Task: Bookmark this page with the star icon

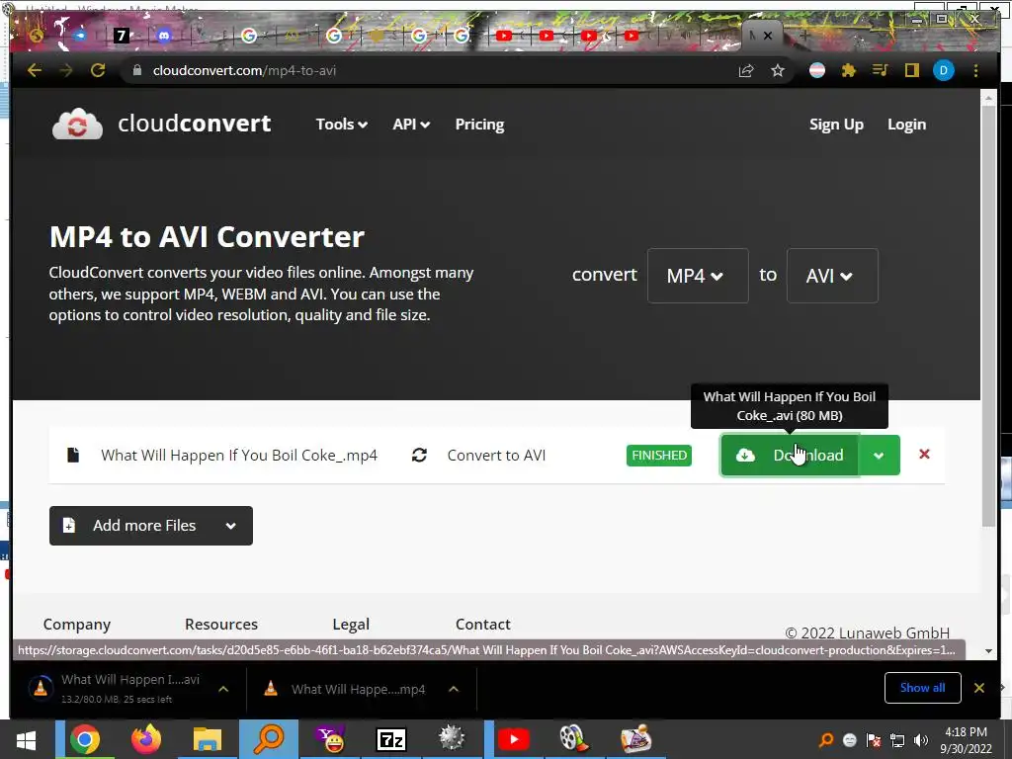Action: [x=778, y=70]
